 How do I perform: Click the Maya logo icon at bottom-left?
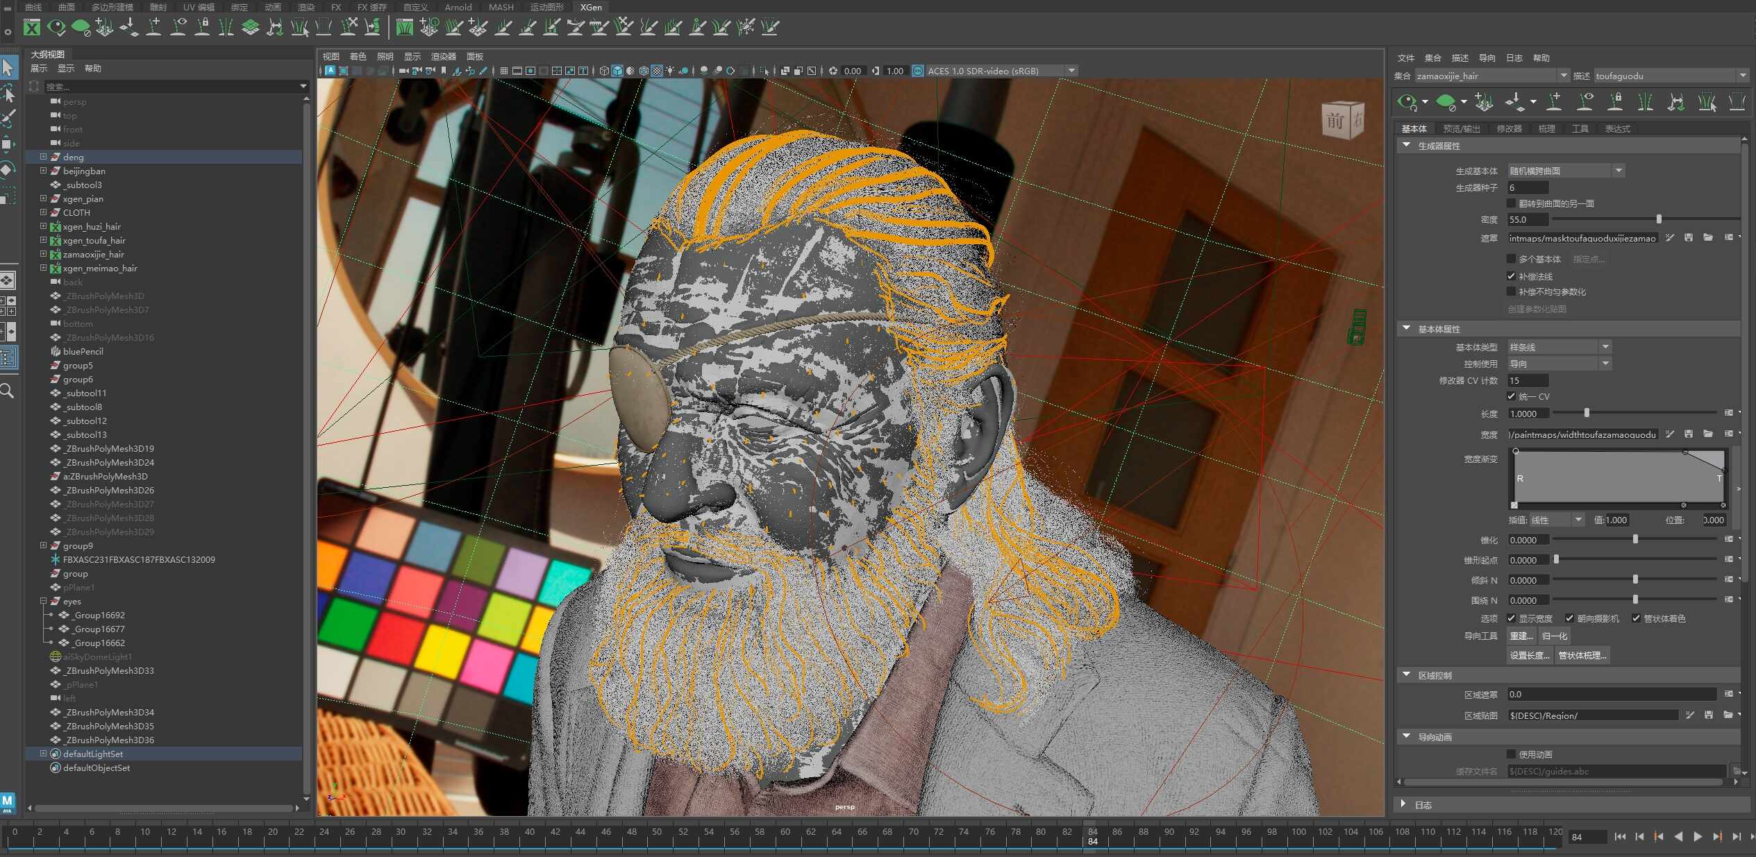8,803
